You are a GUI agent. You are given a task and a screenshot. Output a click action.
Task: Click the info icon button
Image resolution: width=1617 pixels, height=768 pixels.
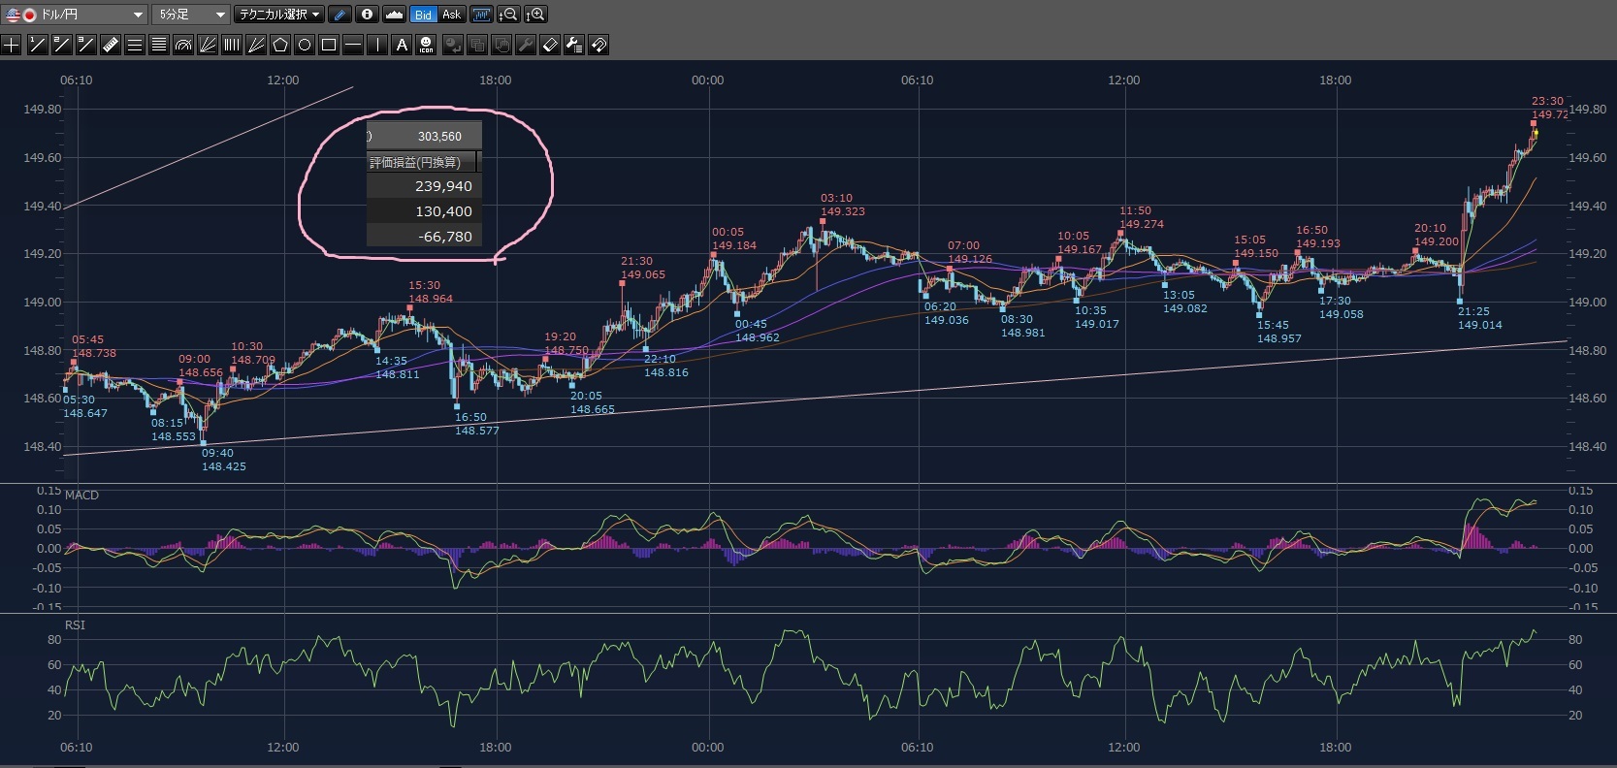[367, 15]
